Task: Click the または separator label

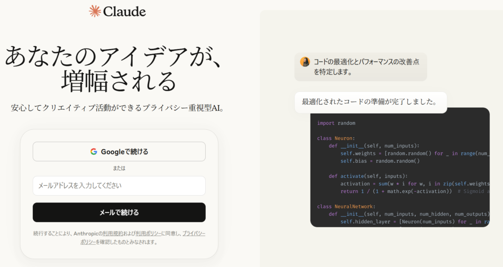Action: pos(119,168)
